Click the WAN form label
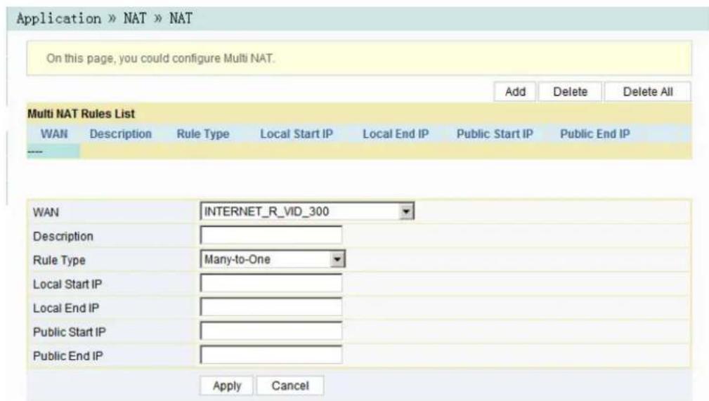 pos(46,212)
